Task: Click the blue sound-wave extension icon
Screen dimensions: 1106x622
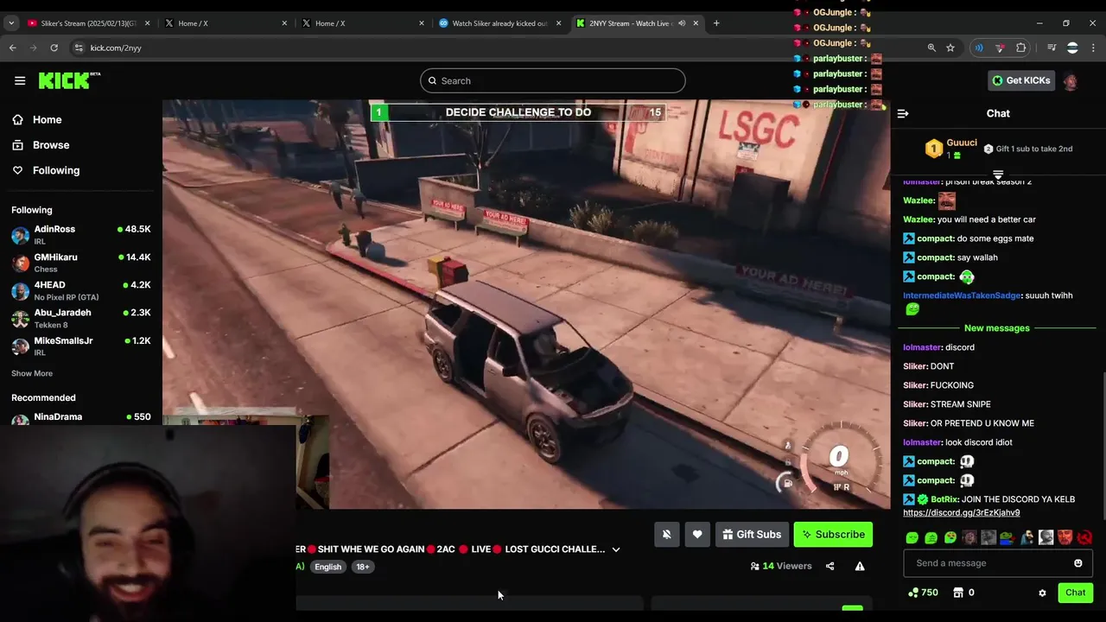Action: [x=979, y=48]
